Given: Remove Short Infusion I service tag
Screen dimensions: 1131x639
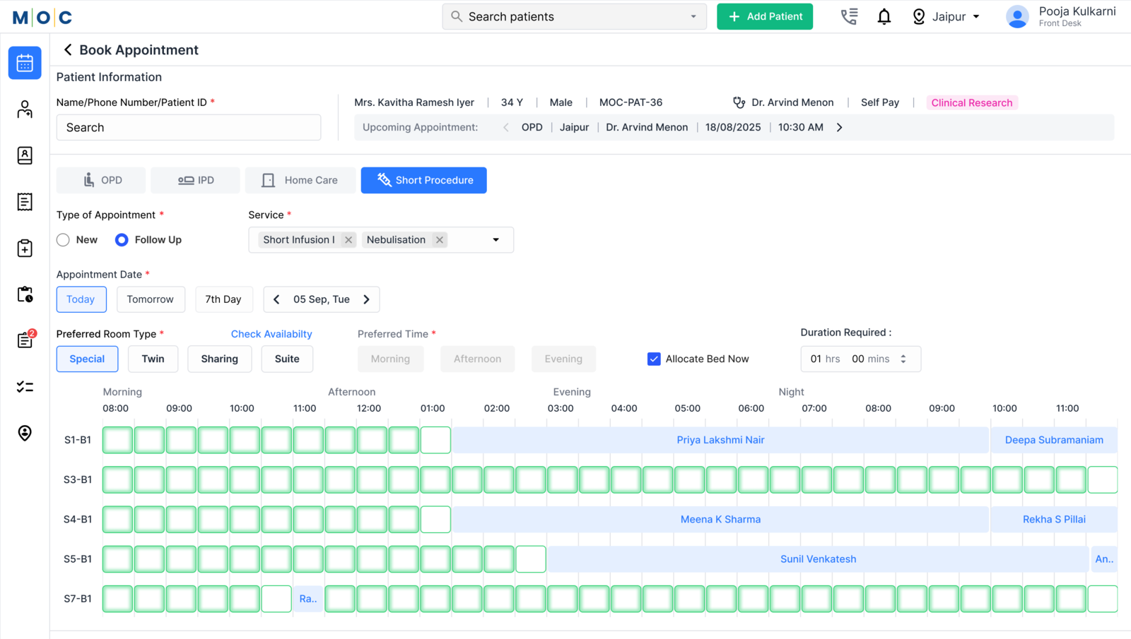Looking at the screenshot, I should [x=348, y=240].
